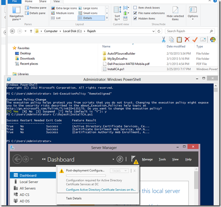Switch to Extra large icons layout

coord(64,8)
